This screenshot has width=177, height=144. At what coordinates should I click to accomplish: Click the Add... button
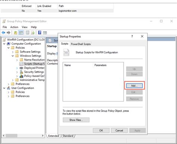tap(134, 85)
